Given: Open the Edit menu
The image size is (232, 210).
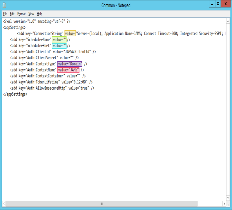Looking at the screenshot, I should pos(12,14).
